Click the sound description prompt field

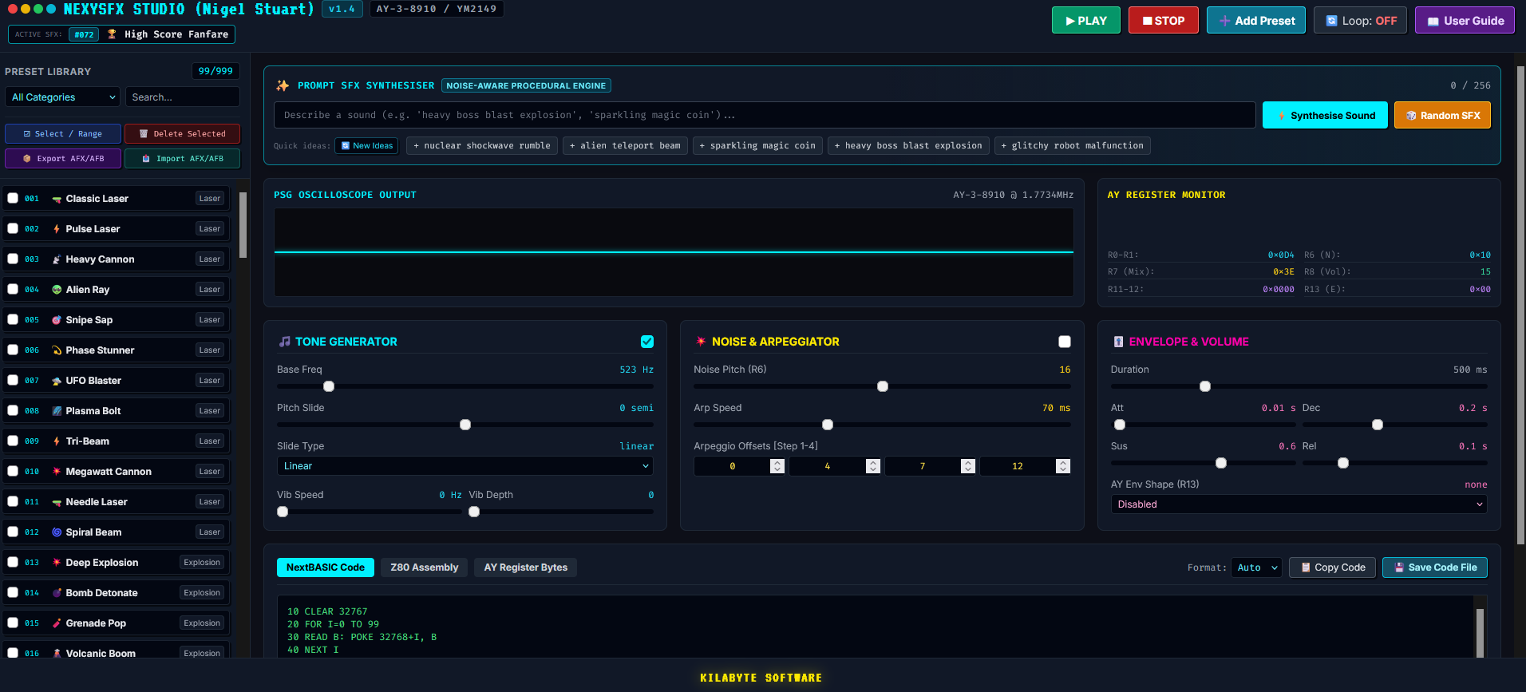[x=765, y=115]
